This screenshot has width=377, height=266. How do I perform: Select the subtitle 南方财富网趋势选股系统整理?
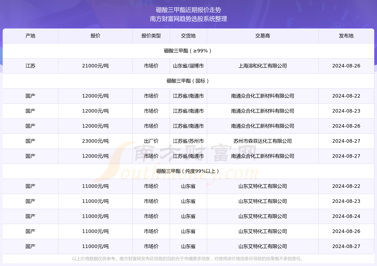click(x=188, y=19)
